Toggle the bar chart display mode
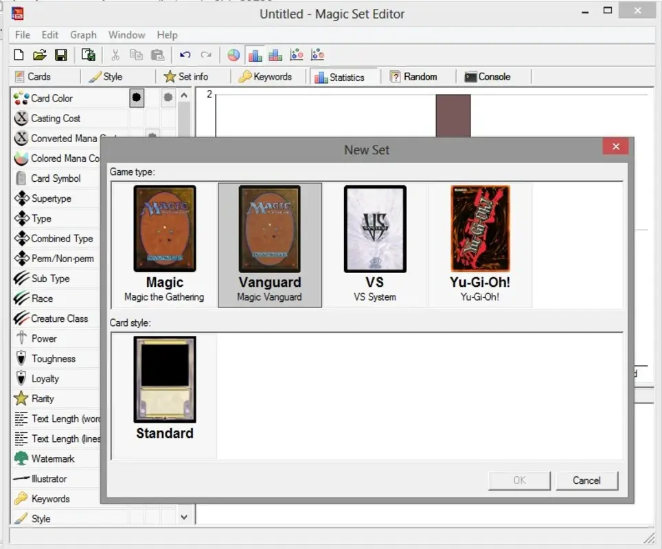662x549 pixels. click(x=254, y=54)
